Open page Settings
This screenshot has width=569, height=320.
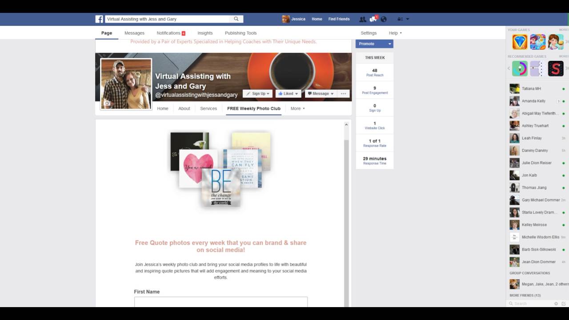[x=369, y=33]
